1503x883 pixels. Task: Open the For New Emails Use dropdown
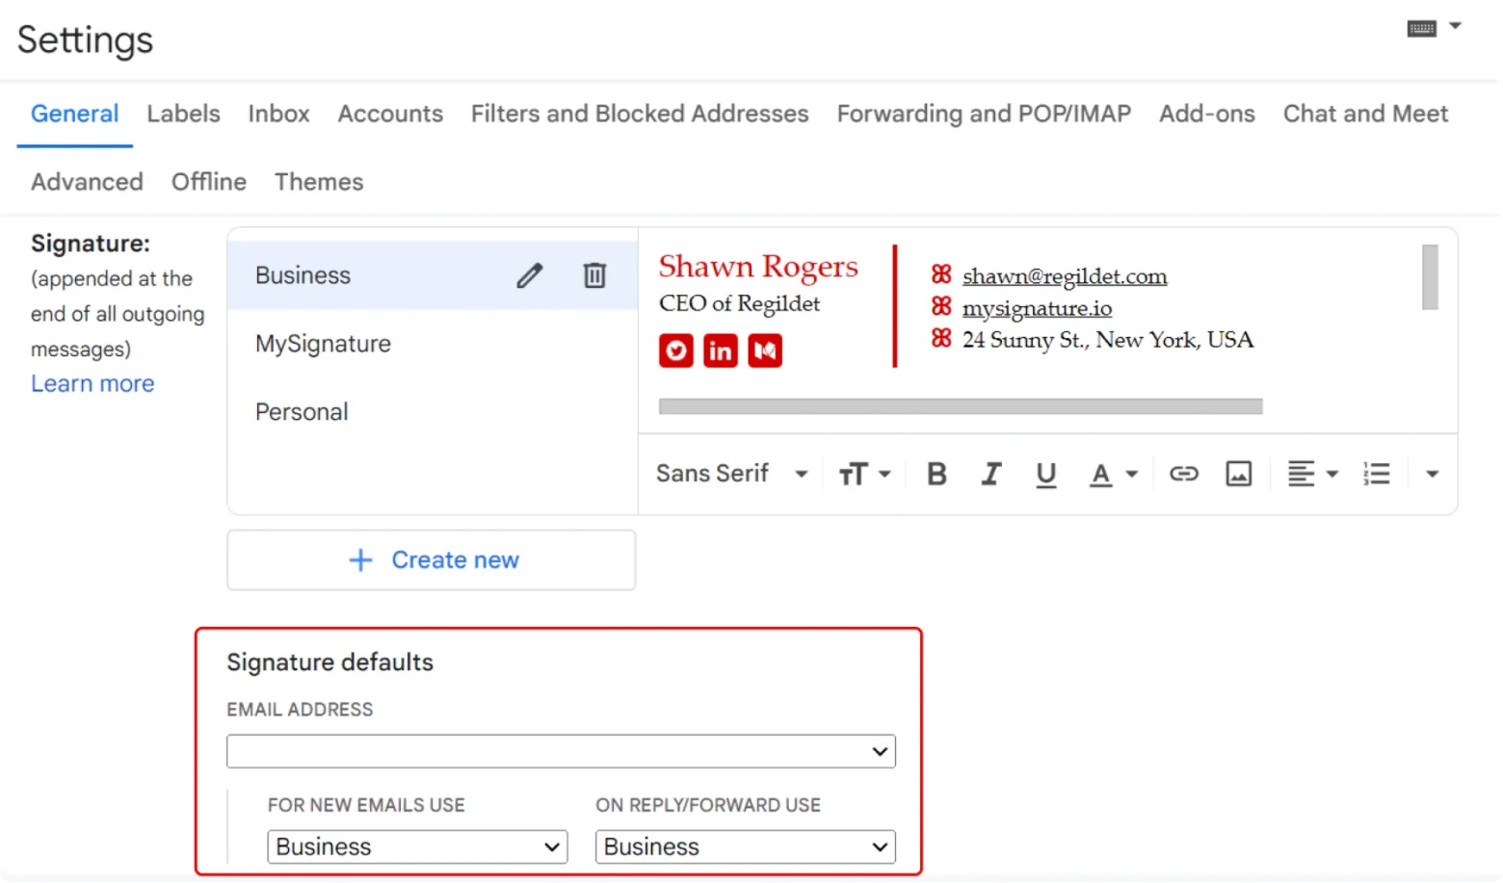(x=417, y=847)
